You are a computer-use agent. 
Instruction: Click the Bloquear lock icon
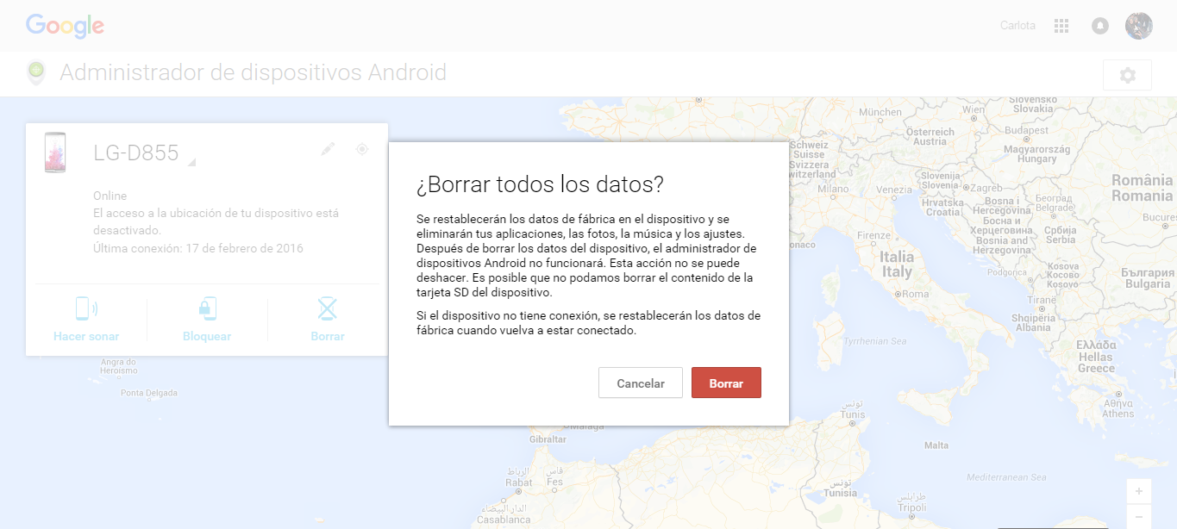tap(207, 308)
